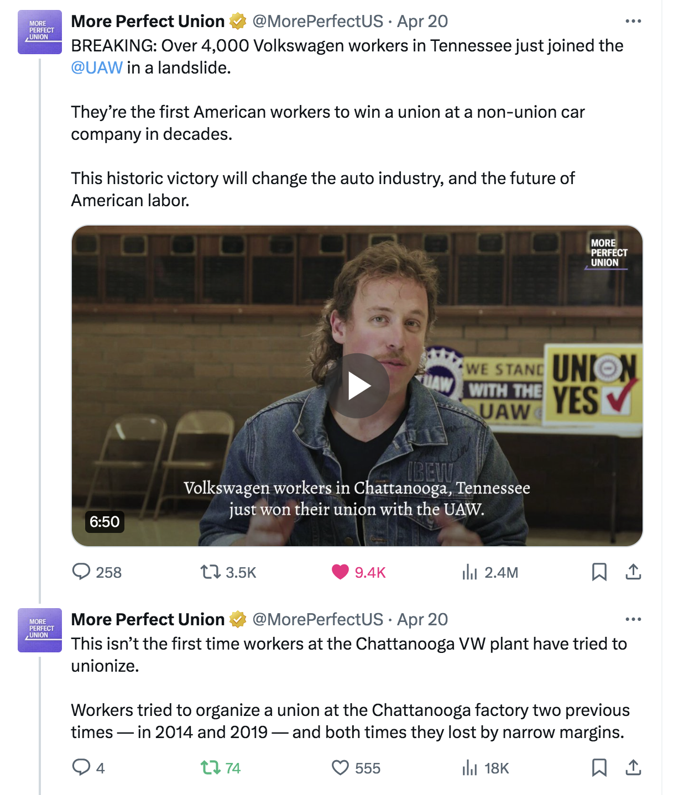Open the @UAW mention link
This screenshot has width=689, height=795.
[x=97, y=67]
